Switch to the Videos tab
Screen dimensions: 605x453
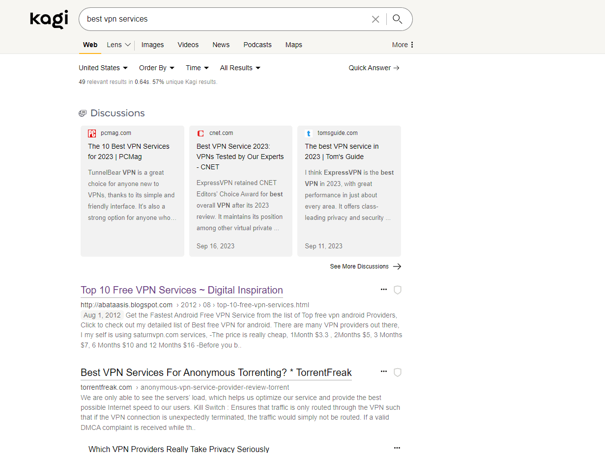point(188,45)
